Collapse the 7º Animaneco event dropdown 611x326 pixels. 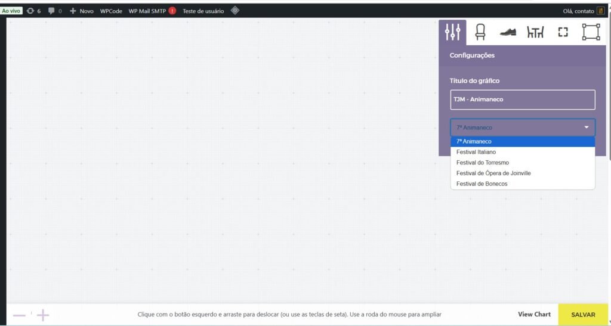click(522, 128)
